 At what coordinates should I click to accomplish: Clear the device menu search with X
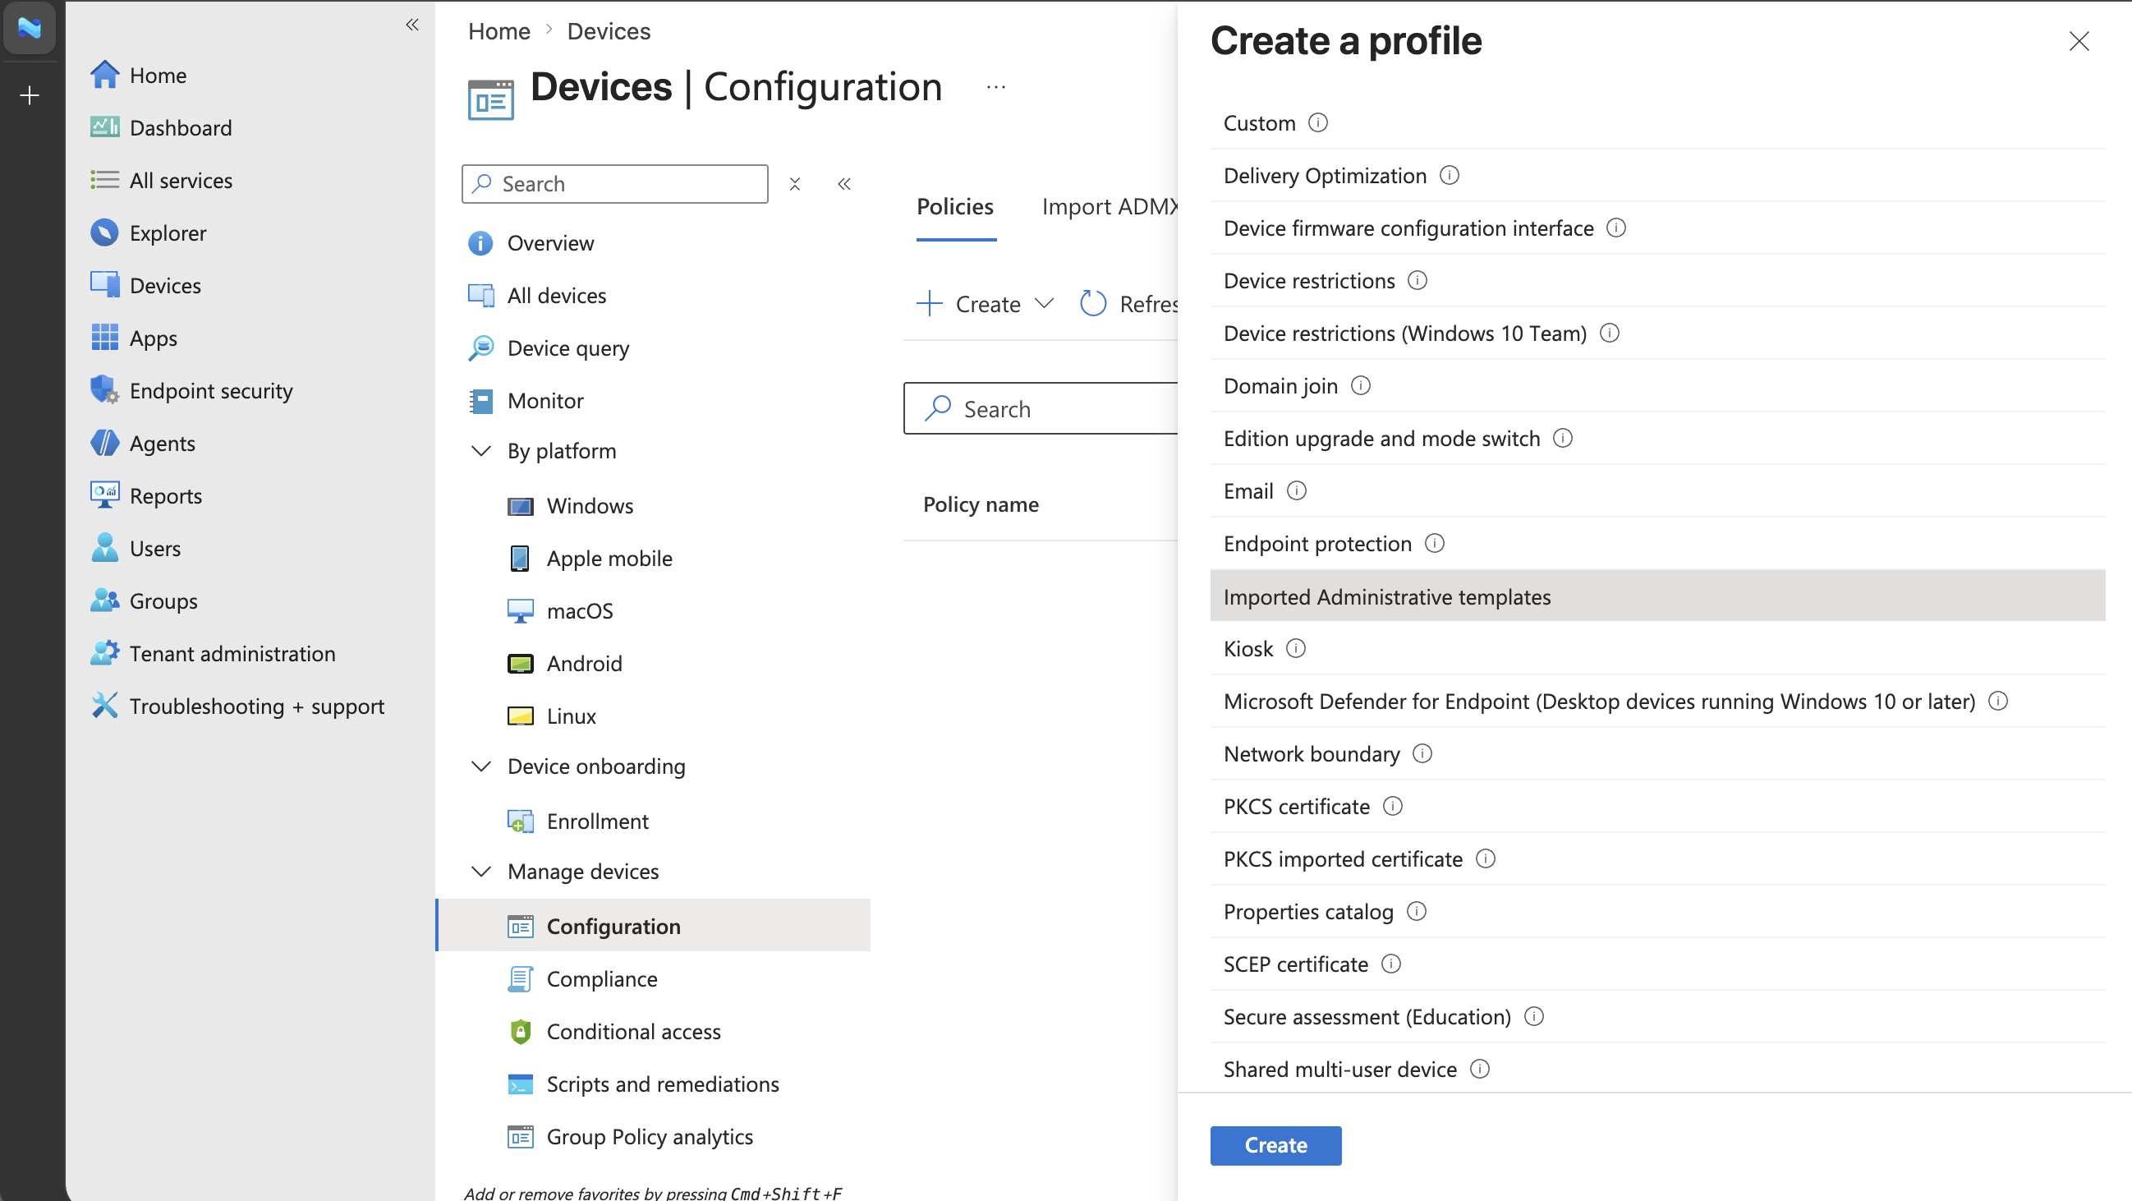794,184
